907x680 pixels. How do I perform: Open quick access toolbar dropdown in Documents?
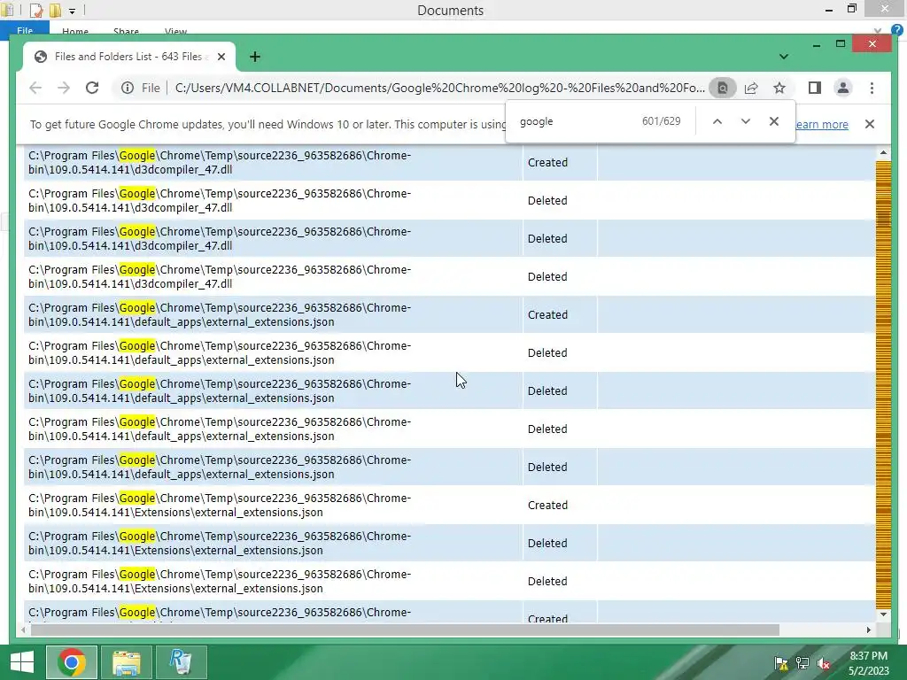point(72,11)
